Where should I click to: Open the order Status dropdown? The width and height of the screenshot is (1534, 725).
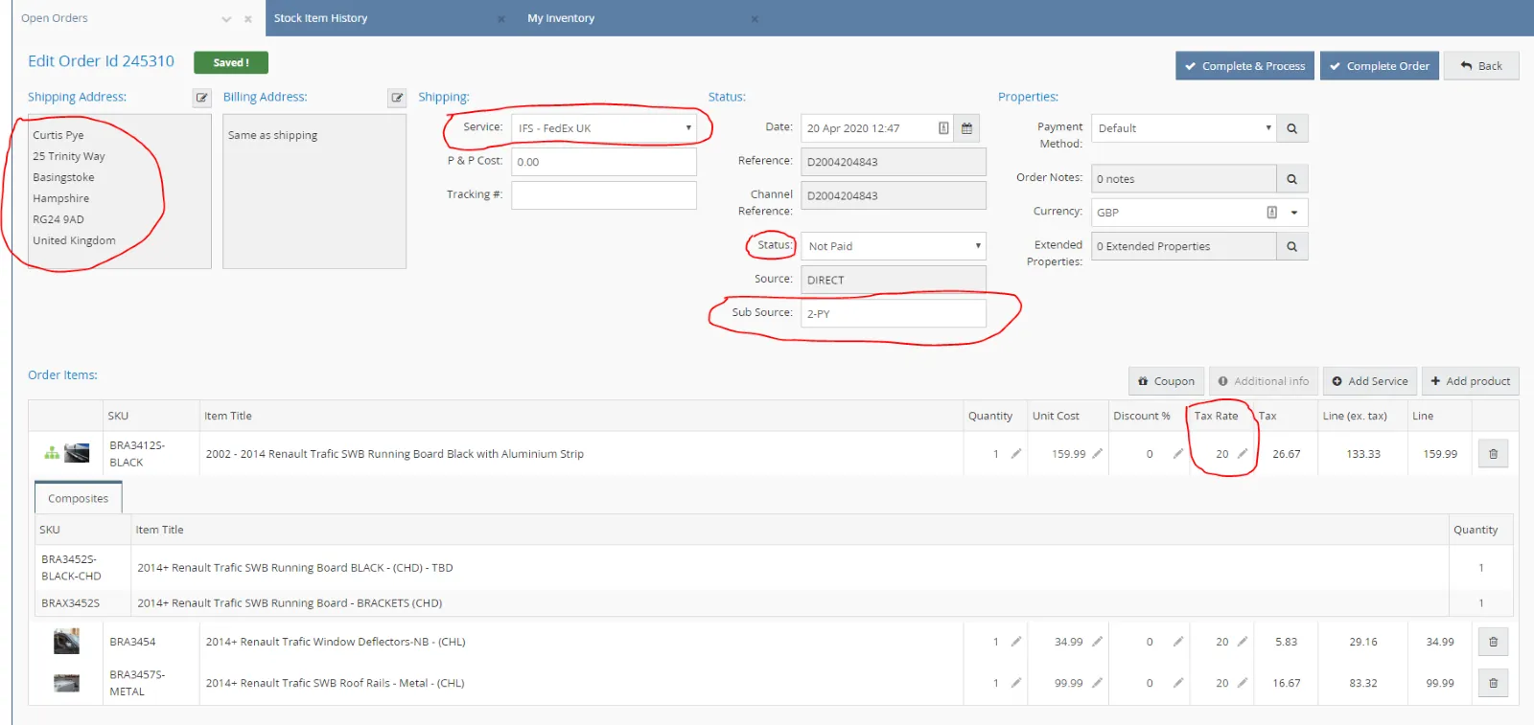coord(894,246)
